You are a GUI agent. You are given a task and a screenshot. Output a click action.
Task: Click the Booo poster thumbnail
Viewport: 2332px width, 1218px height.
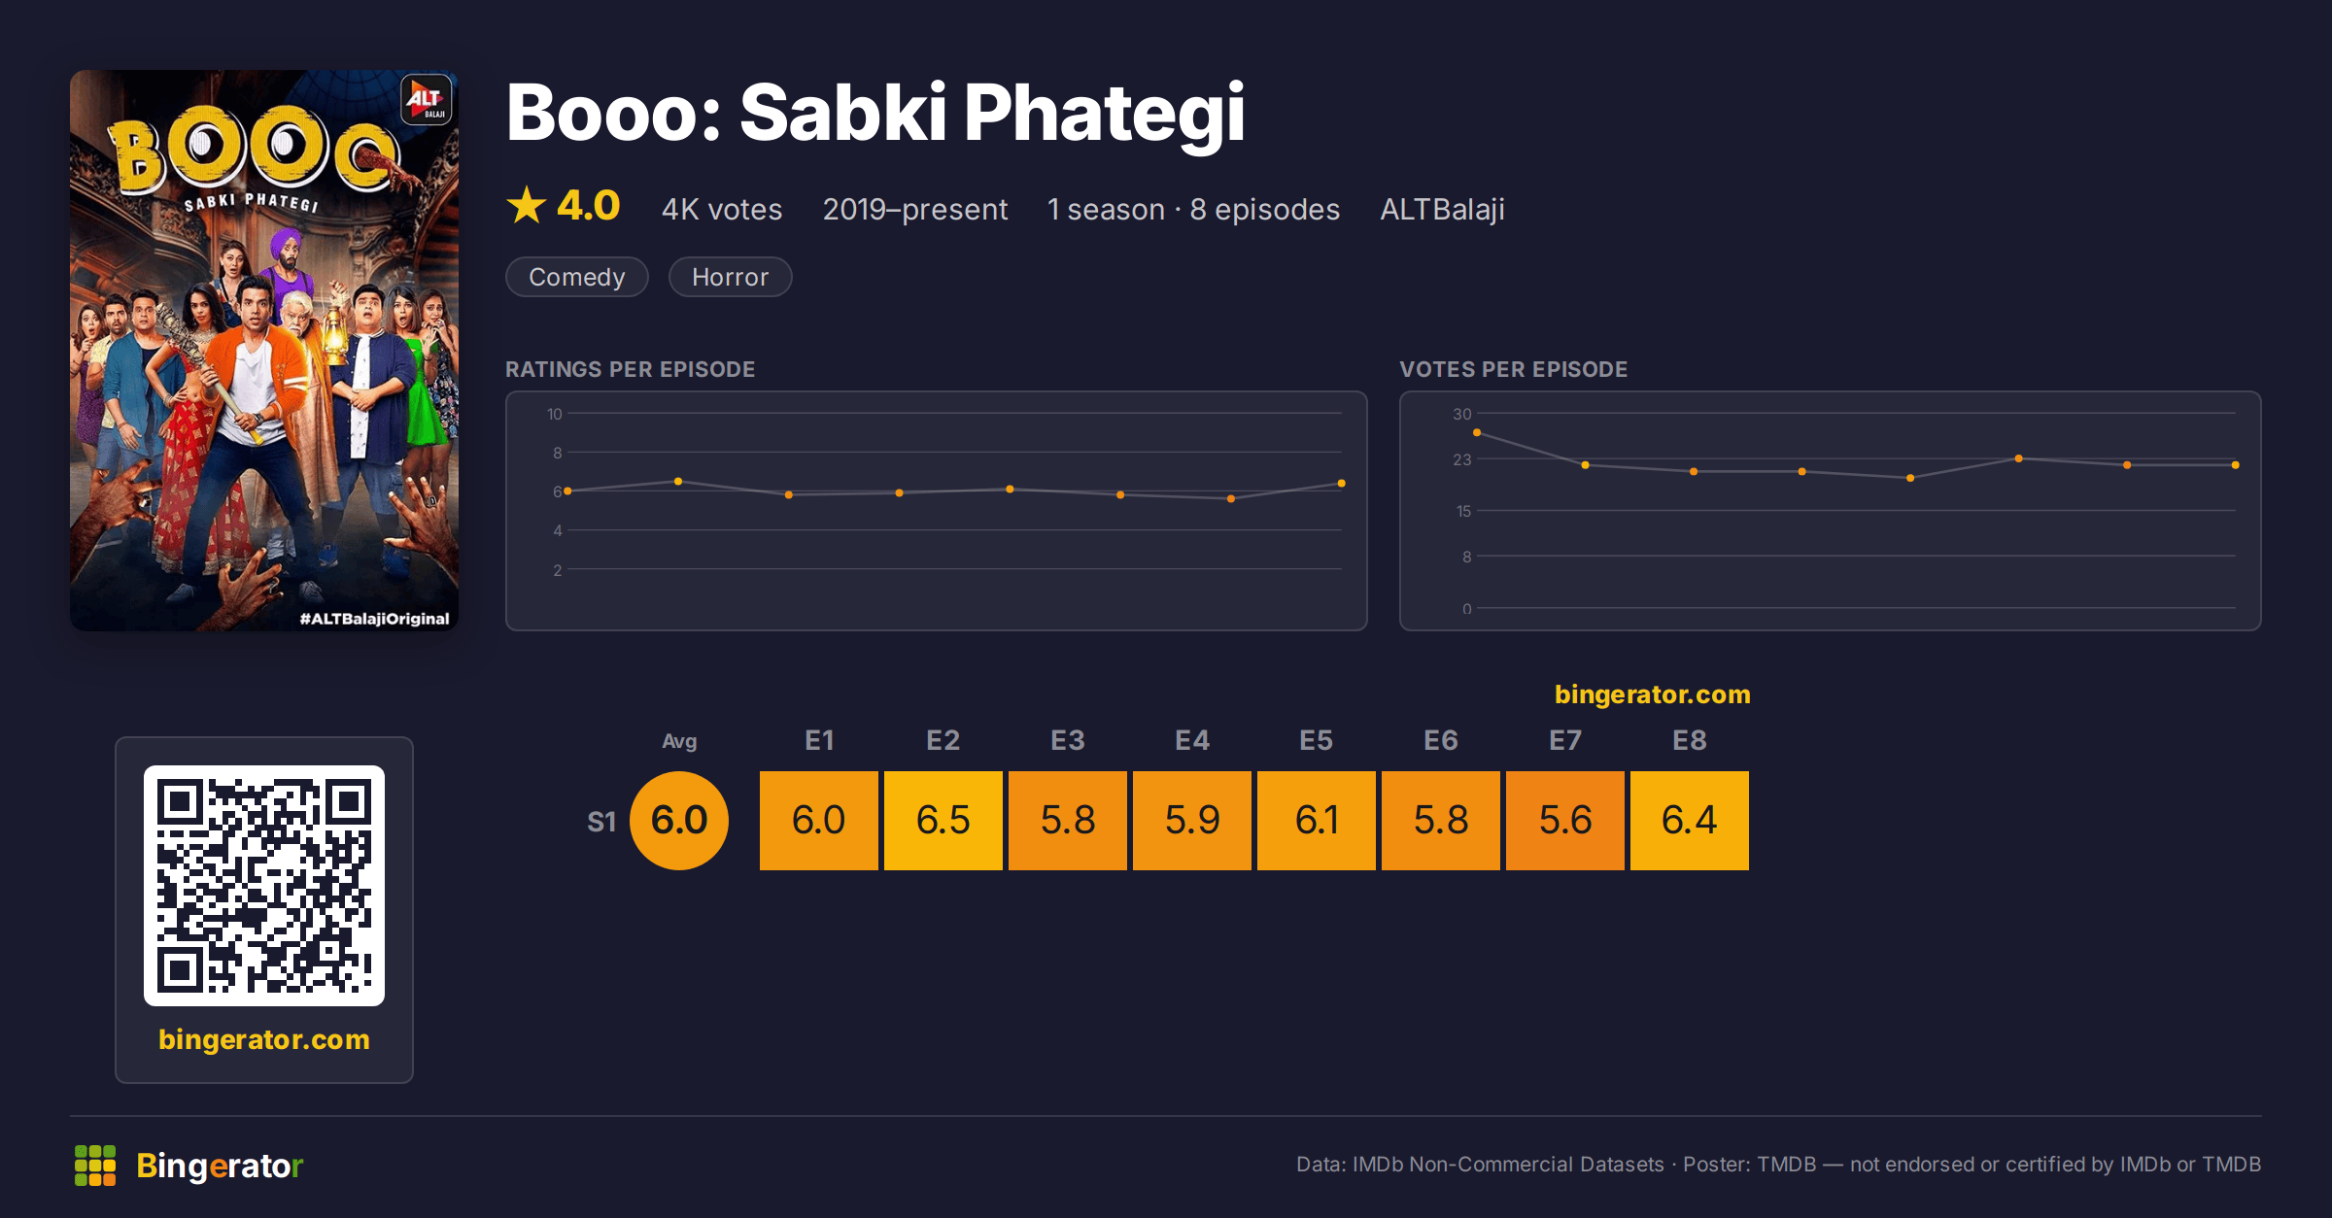(x=264, y=351)
